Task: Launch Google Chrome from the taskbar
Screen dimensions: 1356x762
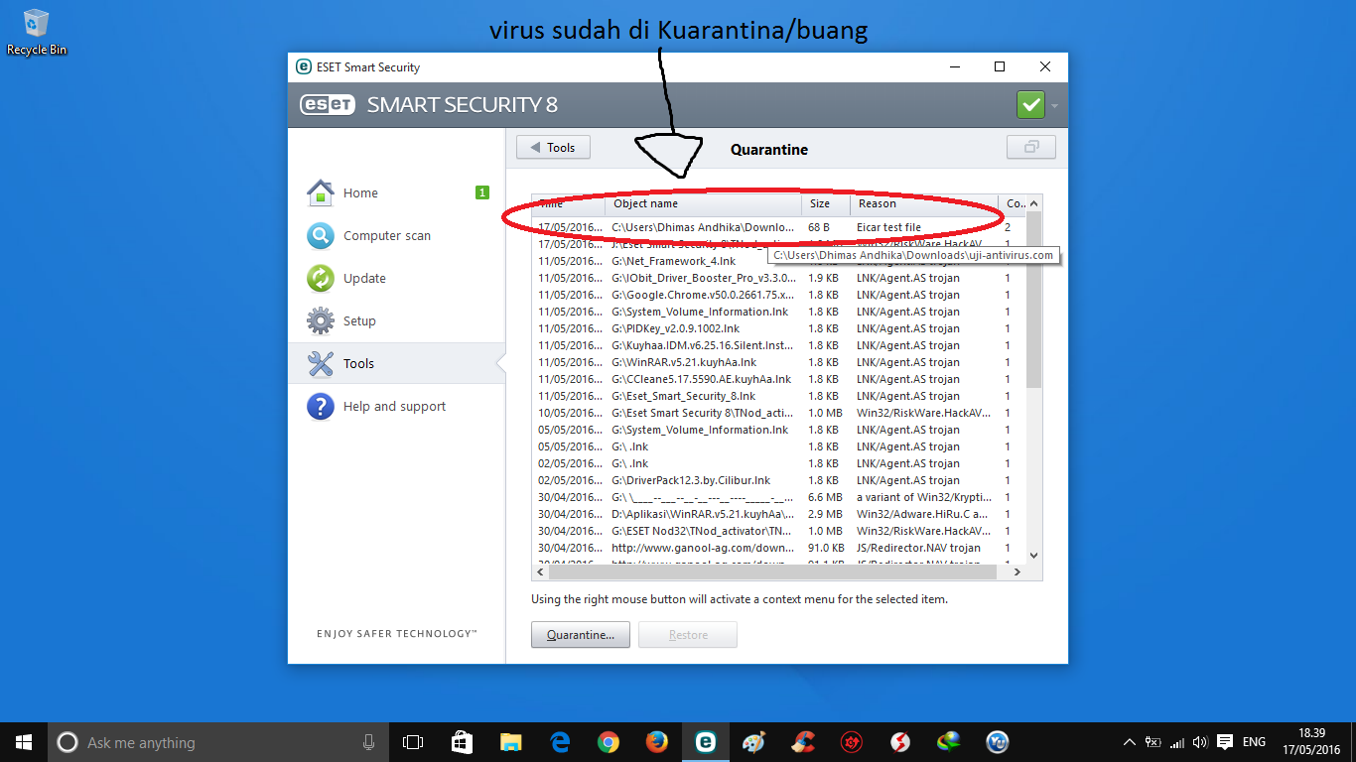Action: 609,742
